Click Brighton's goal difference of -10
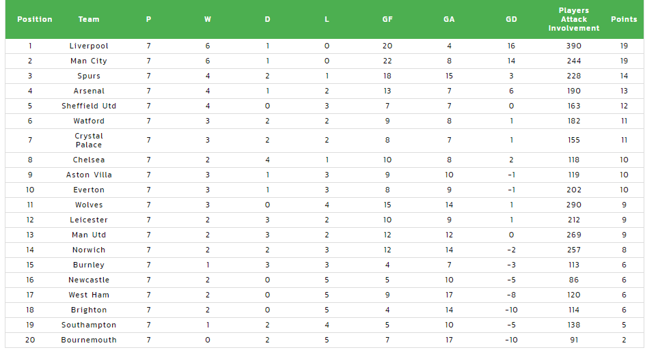 (x=511, y=310)
